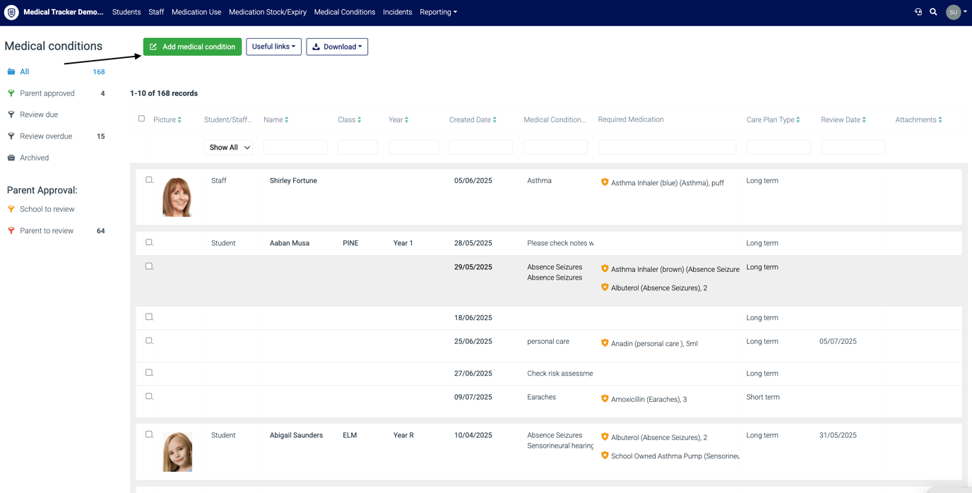The image size is (972, 493).
Task: Click the Name filter input field
Action: [295, 148]
